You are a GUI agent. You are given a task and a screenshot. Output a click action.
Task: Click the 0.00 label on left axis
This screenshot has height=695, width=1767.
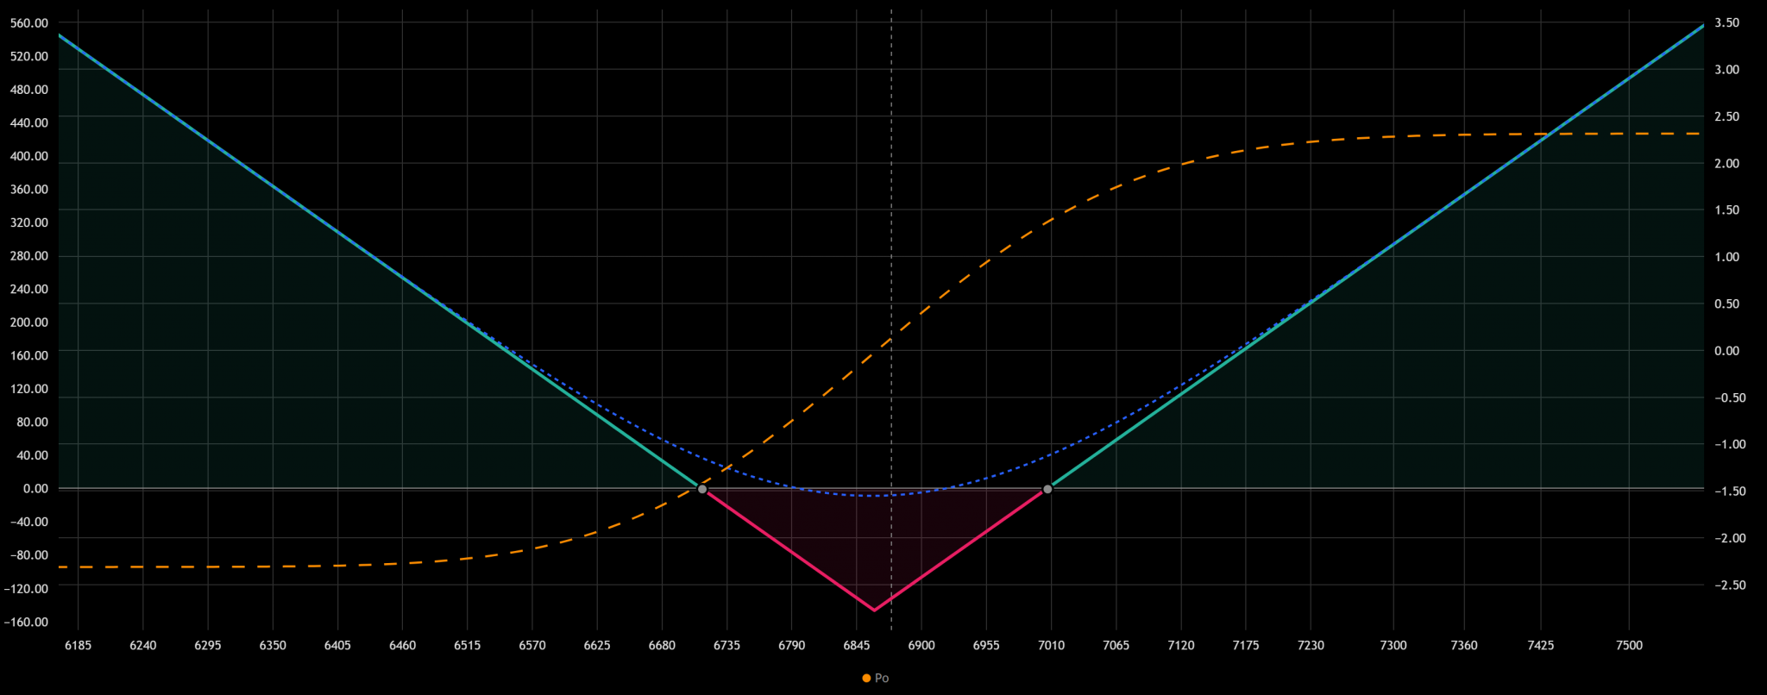pos(35,489)
